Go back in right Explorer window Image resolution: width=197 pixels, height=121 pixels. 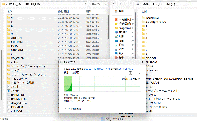(114, 4)
